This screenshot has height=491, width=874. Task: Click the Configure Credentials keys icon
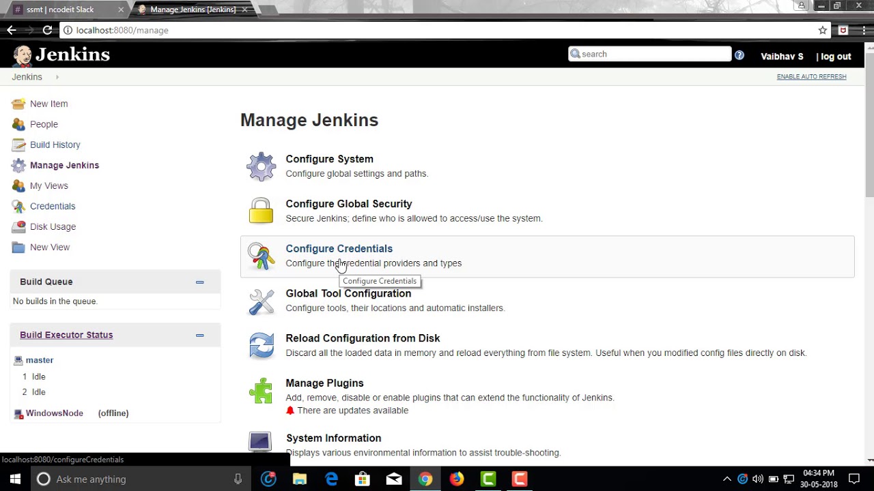tap(261, 256)
